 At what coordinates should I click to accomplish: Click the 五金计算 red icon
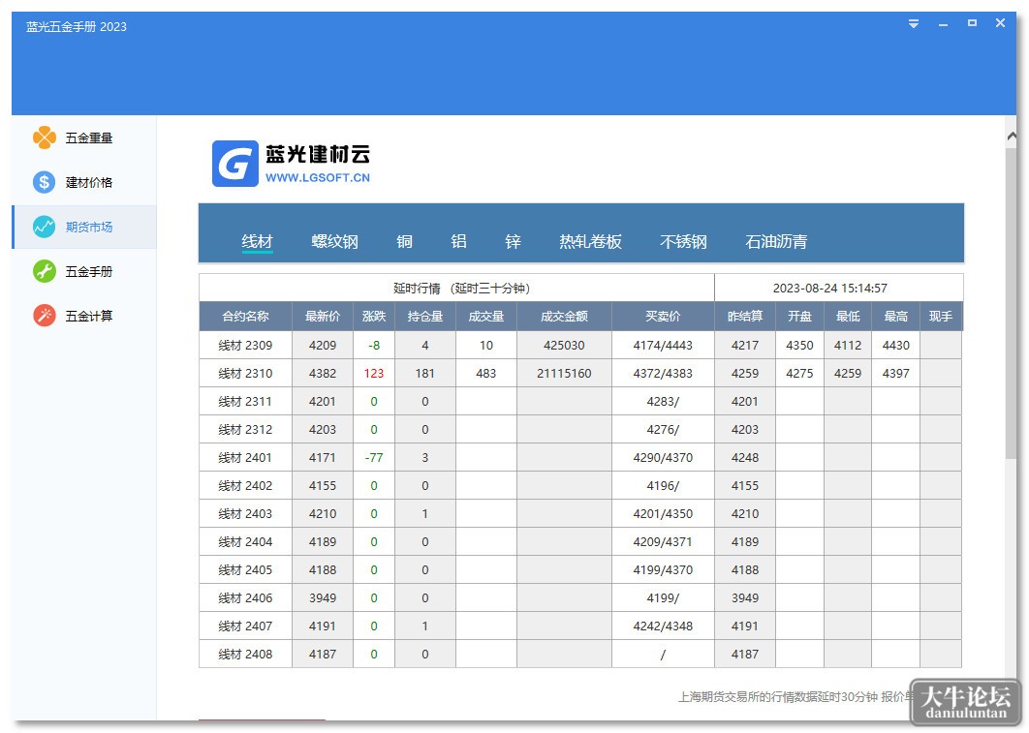45,316
